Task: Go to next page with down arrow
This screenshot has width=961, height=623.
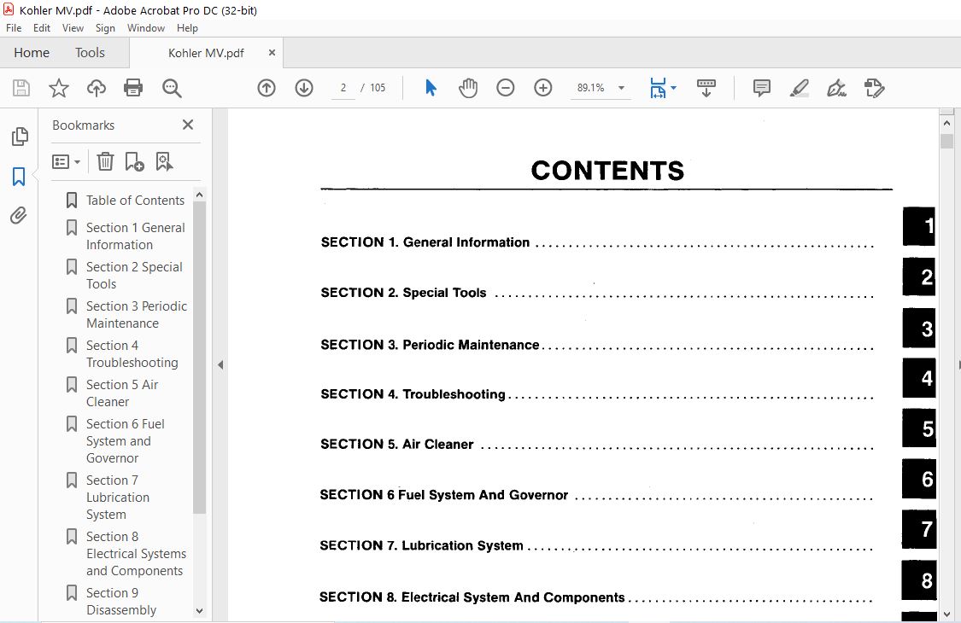Action: (x=304, y=88)
